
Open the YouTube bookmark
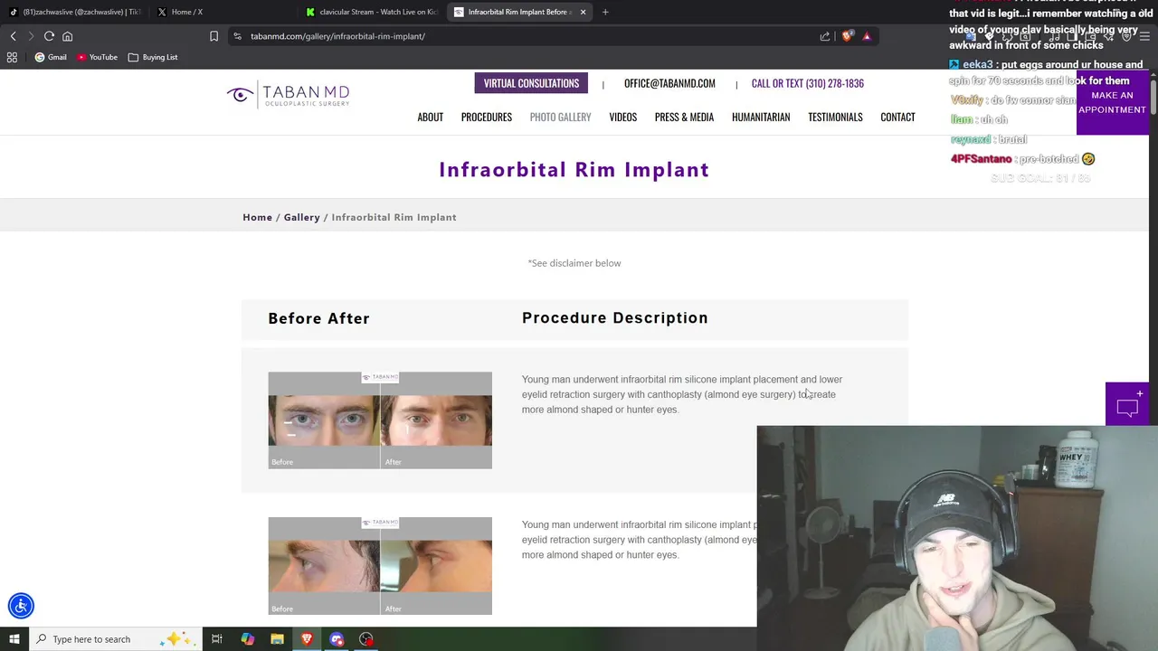point(98,57)
